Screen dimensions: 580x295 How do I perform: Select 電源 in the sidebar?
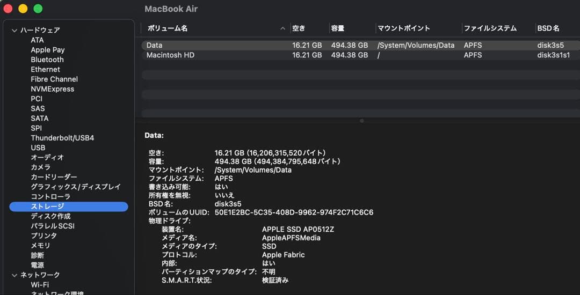pos(38,265)
